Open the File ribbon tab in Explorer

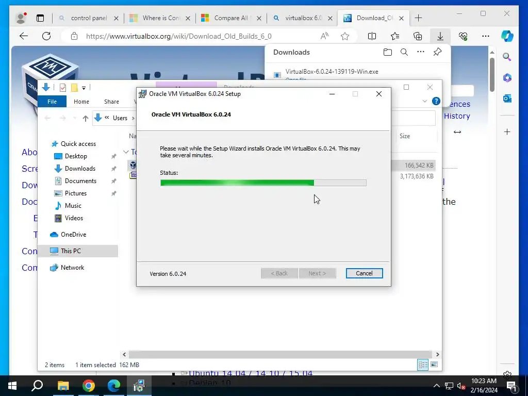point(52,102)
